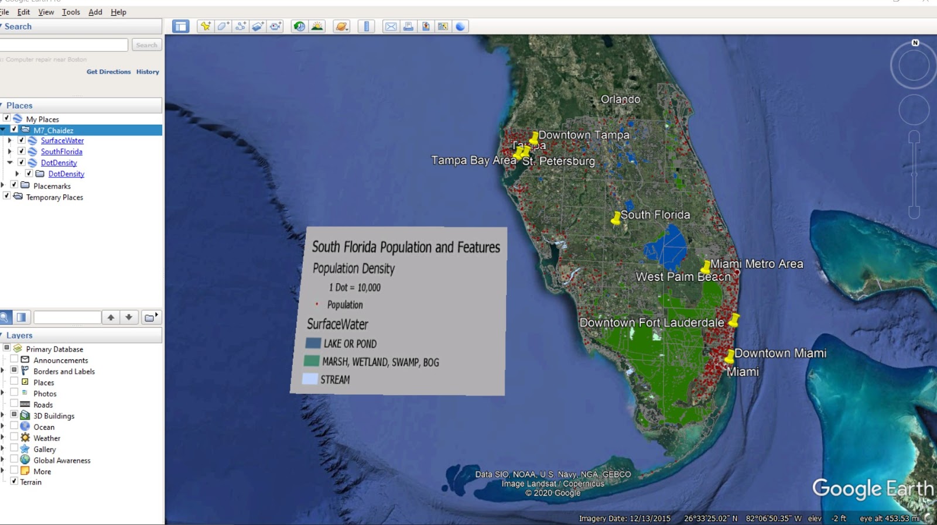
Task: Click the look-around navigation ring
Action: [x=914, y=66]
